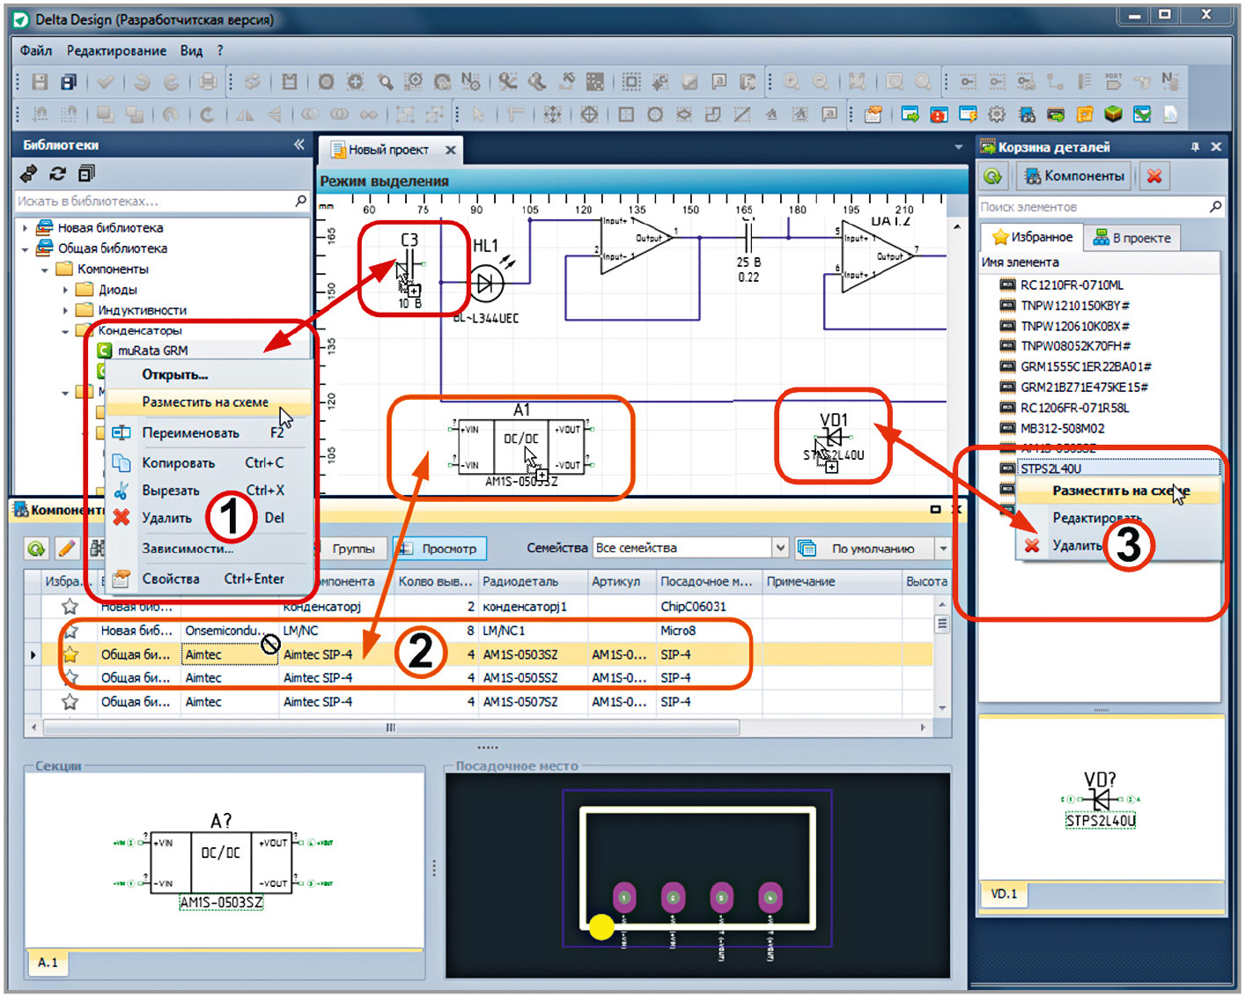The width and height of the screenshot is (1245, 997).
Task: Click the zoom in magnifier icon
Action: point(792,82)
